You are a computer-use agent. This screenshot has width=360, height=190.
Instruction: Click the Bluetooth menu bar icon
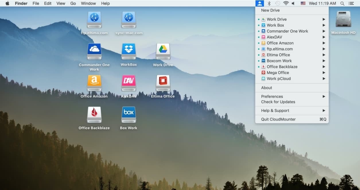point(269,3)
